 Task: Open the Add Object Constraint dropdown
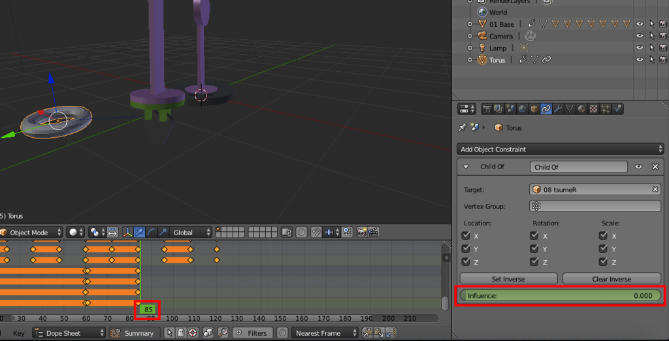click(560, 150)
